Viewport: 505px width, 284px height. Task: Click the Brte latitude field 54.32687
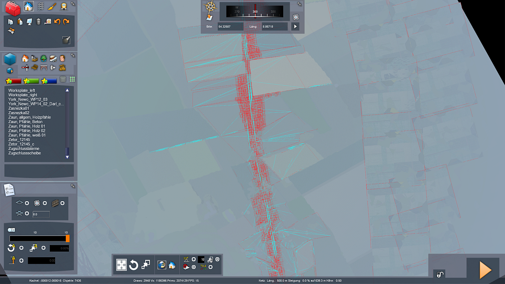230,27
